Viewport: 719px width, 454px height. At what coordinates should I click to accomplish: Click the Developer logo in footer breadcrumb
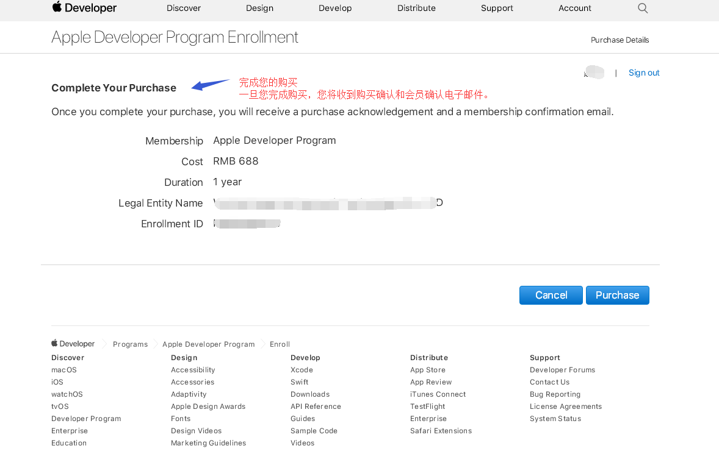coord(73,344)
